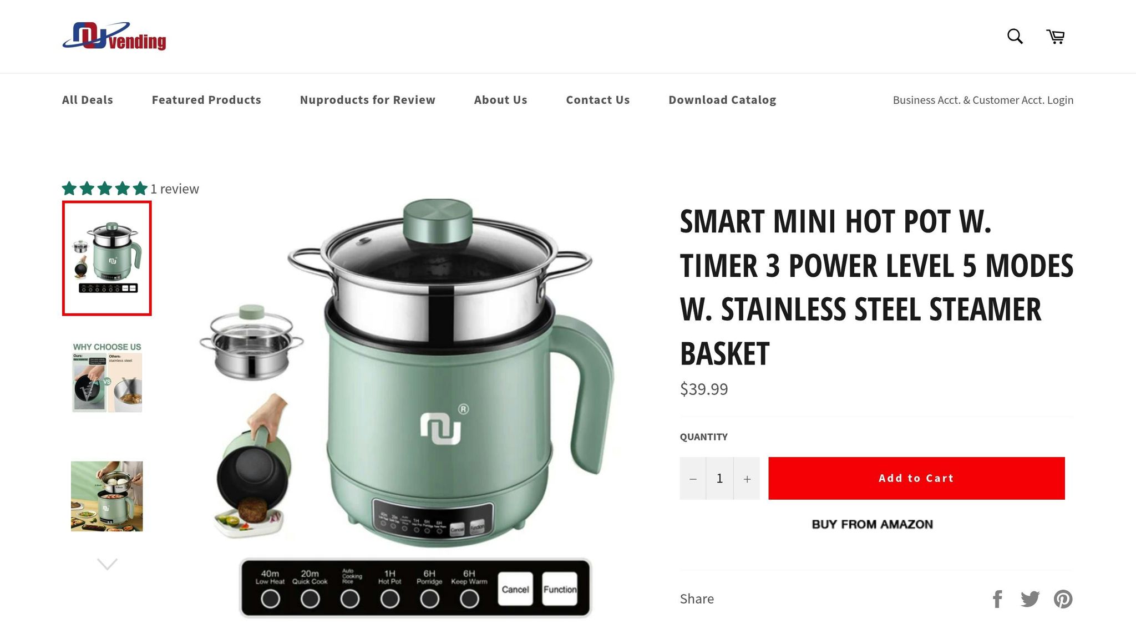The height and width of the screenshot is (639, 1136).
Task: Share on Facebook icon
Action: 997,599
